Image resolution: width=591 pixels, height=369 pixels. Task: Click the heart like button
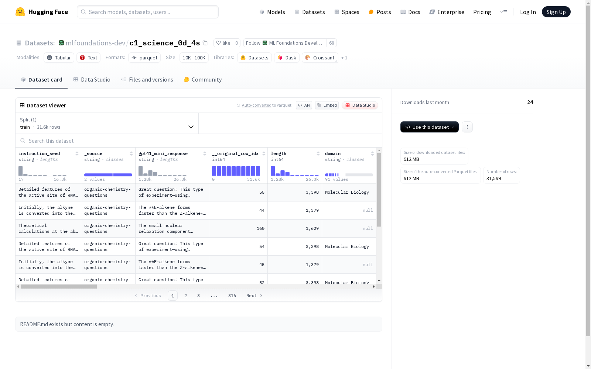(x=223, y=43)
